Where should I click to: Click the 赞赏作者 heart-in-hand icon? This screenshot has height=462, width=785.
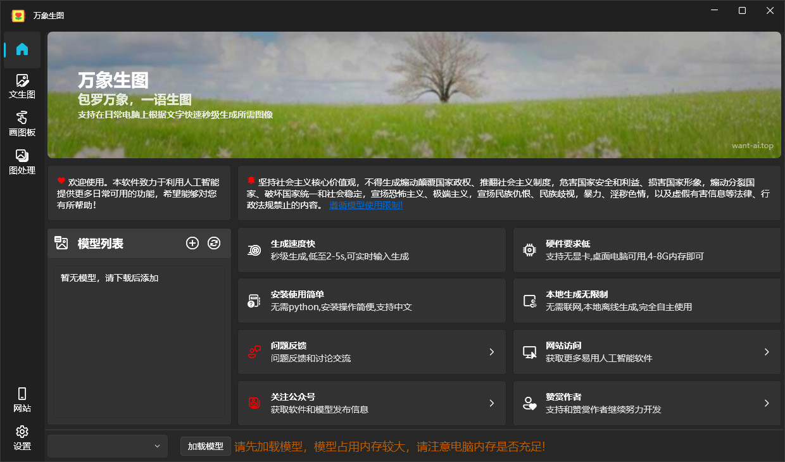coord(529,403)
